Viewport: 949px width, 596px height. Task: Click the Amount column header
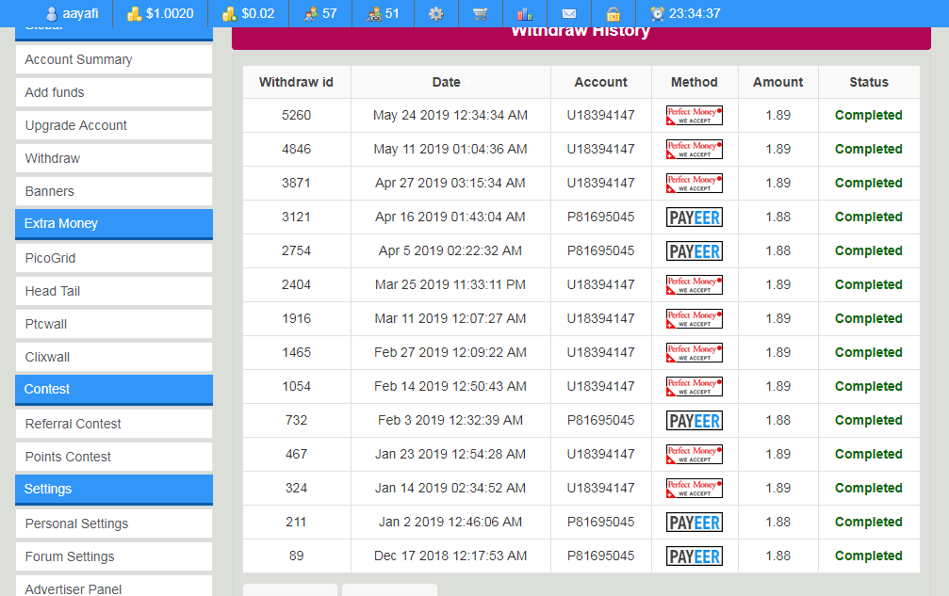(x=777, y=82)
